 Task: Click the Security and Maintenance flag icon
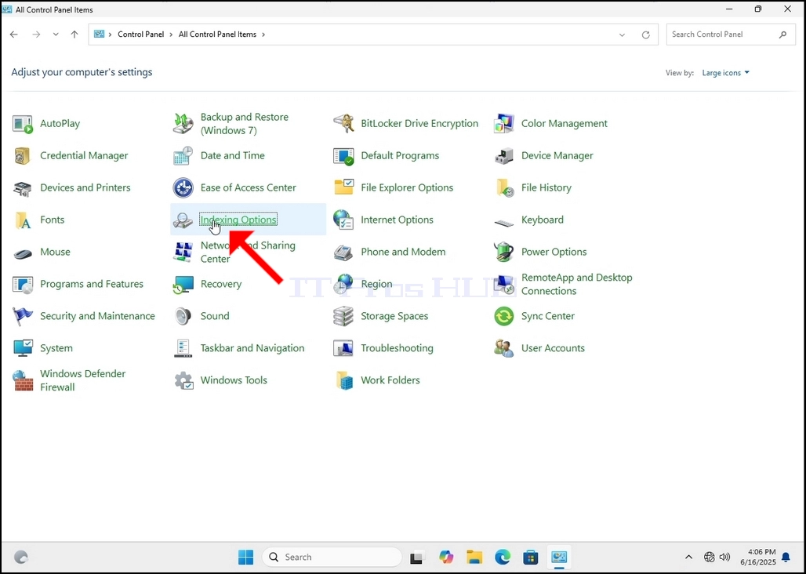click(x=23, y=317)
